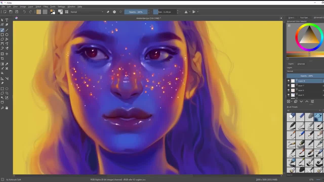
Task: Select the Color Picker eyedropper tool
Action: [x=7, y=64]
